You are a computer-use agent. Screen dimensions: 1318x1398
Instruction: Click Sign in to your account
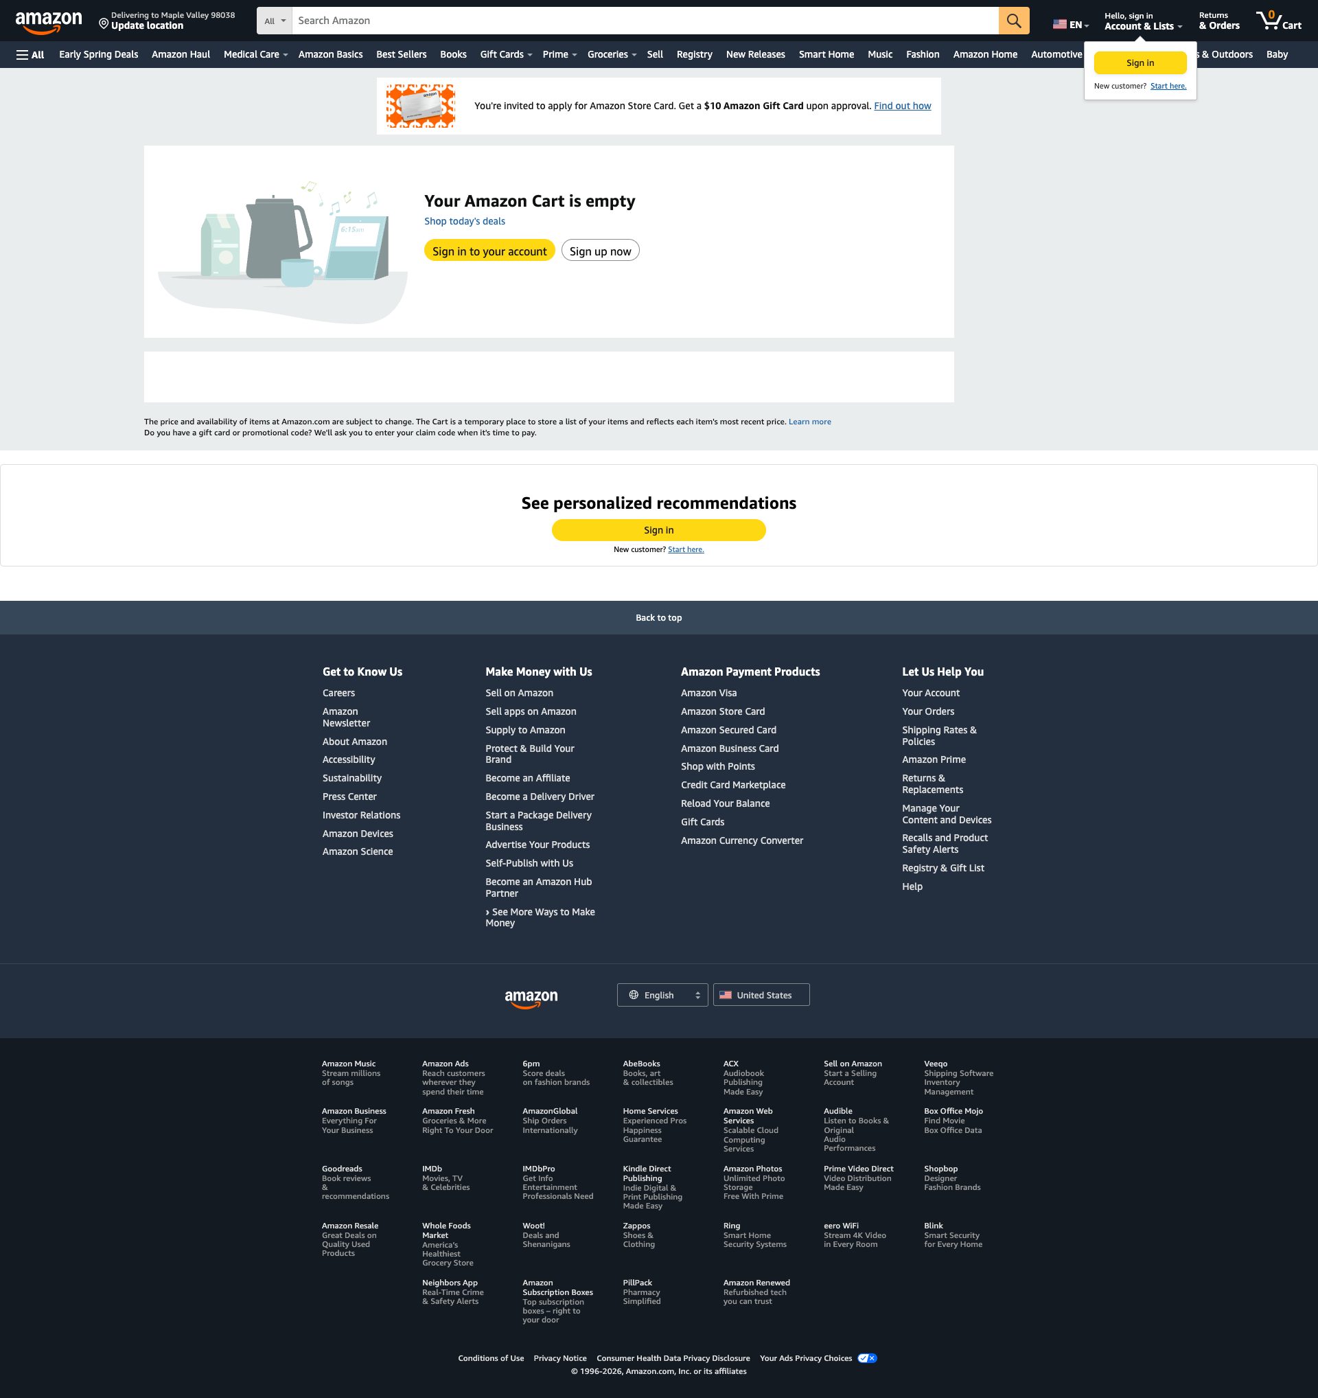click(x=489, y=251)
